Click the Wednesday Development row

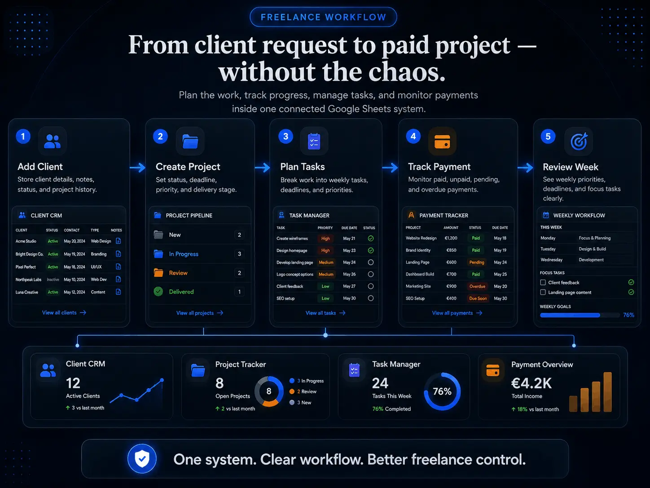point(587,260)
